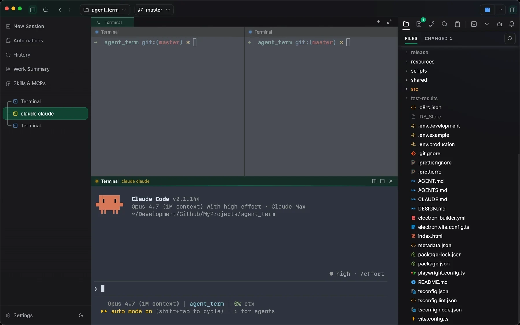Open Settings at the bottom left
This screenshot has width=520, height=325.
(23, 315)
